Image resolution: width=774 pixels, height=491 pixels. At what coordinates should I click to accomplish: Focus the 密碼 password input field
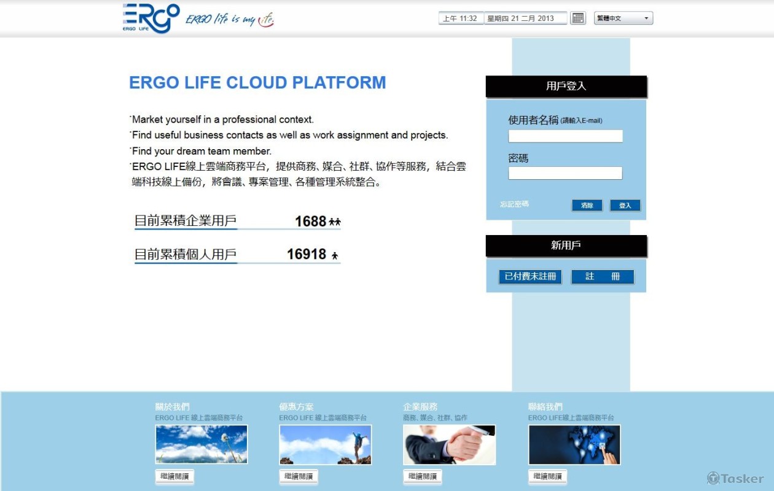point(565,173)
